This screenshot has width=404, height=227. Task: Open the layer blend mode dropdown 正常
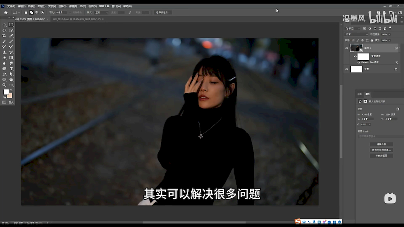click(356, 34)
